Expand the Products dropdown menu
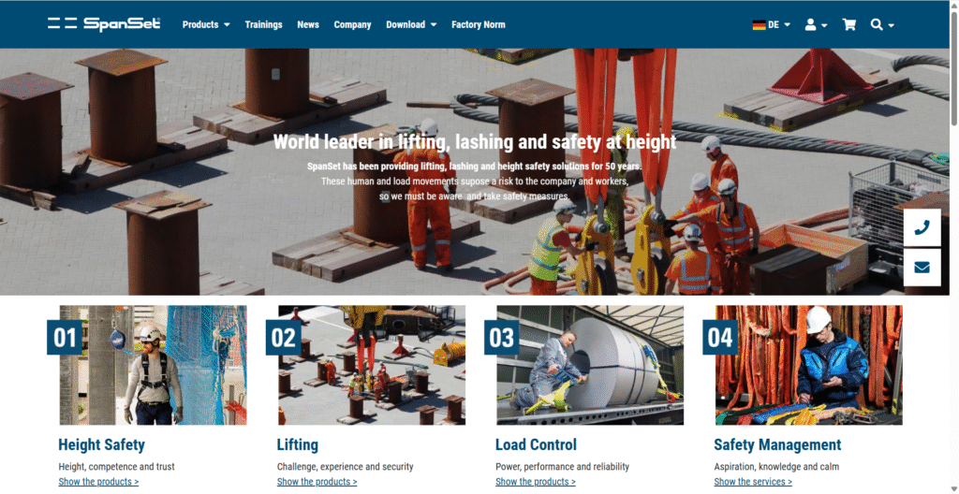Image resolution: width=959 pixels, height=494 pixels. pyautogui.click(x=206, y=25)
